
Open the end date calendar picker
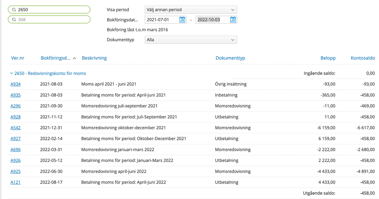[x=233, y=20]
